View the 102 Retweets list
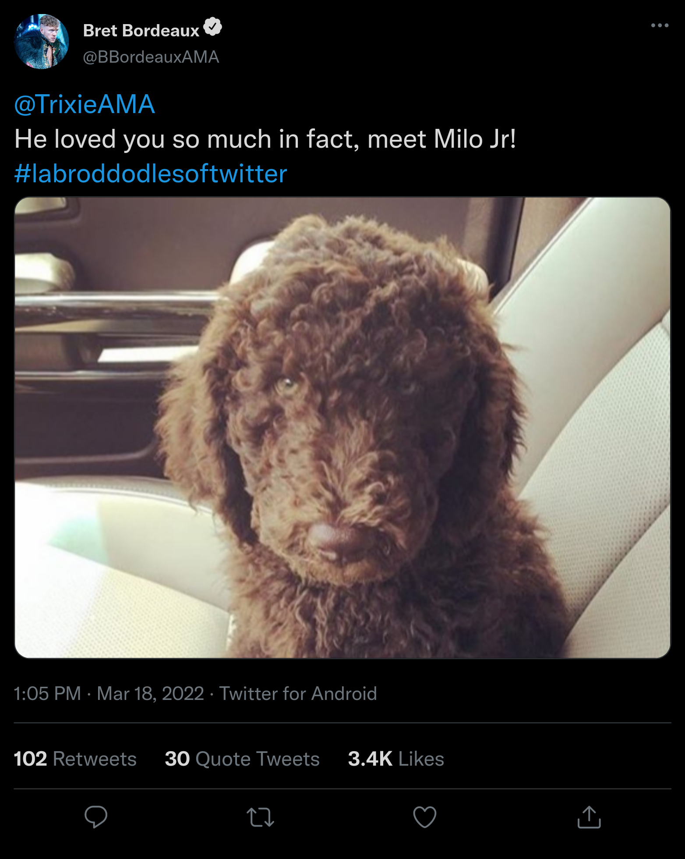The height and width of the screenshot is (859, 685). tap(75, 759)
